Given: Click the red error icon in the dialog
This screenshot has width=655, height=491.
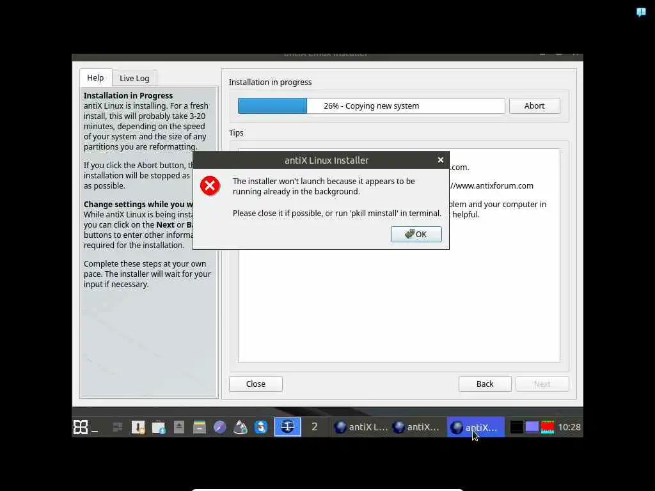Looking at the screenshot, I should pyautogui.click(x=210, y=186).
